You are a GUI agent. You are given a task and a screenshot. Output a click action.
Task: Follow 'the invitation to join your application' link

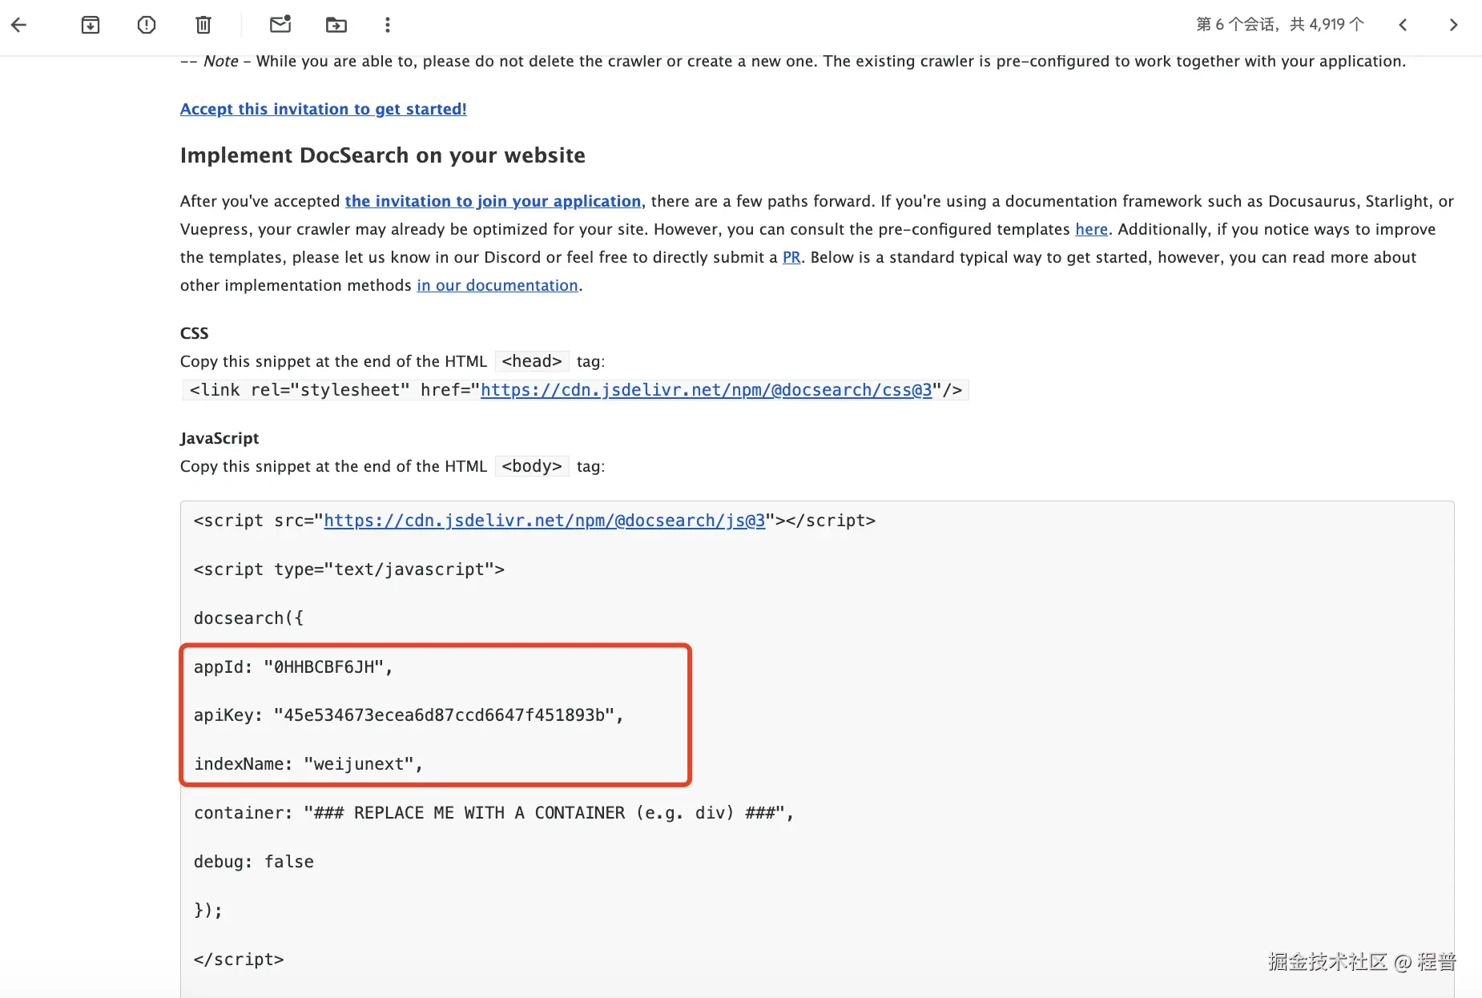pos(493,201)
